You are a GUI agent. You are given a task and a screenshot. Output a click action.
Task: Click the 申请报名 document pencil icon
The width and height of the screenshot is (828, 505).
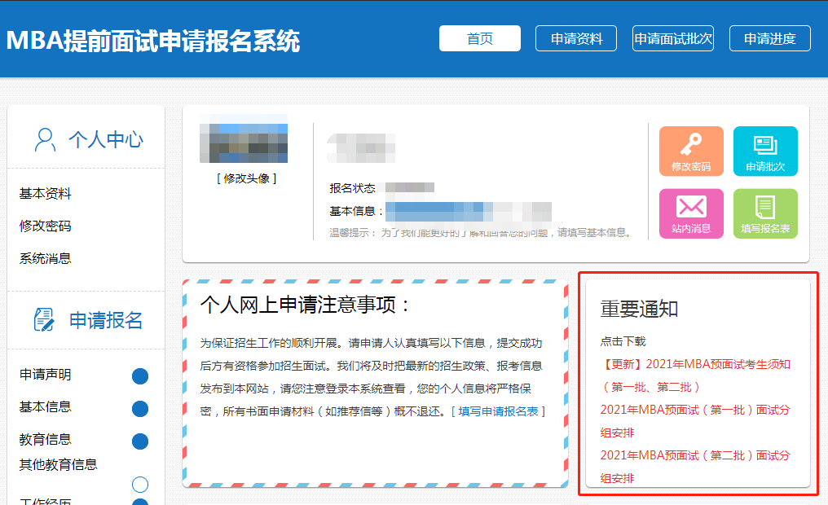[x=45, y=319]
